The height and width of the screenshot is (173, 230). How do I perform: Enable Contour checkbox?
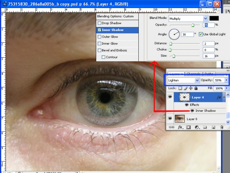click(x=103, y=57)
